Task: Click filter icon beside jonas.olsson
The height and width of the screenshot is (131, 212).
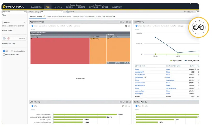Action: pyautogui.click(x=145, y=78)
